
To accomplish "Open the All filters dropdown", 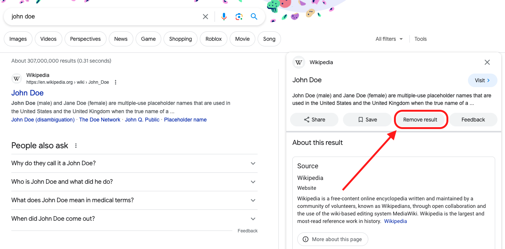I will click(x=389, y=39).
